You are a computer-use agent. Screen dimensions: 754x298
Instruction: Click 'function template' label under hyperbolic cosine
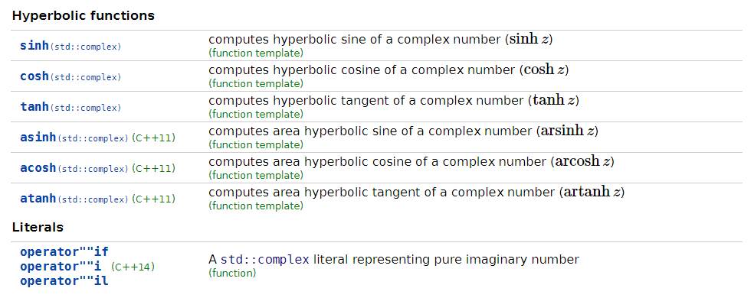coord(256,83)
